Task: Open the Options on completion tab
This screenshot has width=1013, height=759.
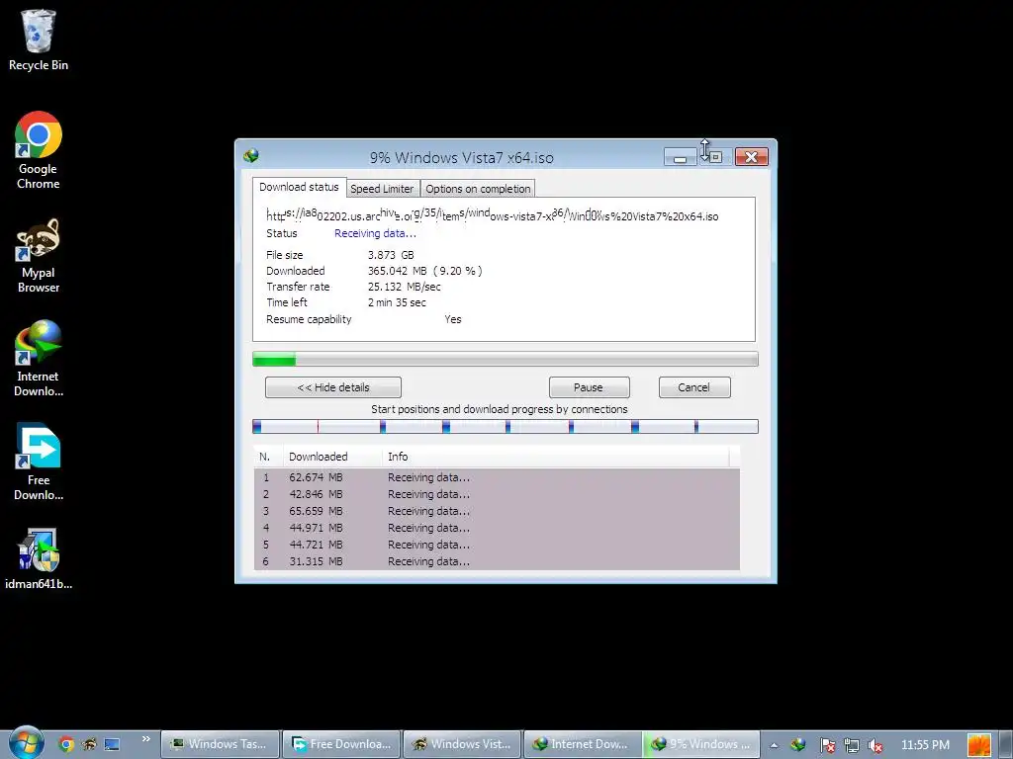Action: tap(478, 189)
